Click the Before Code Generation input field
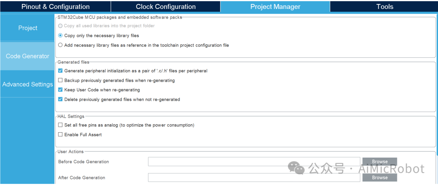The height and width of the screenshot is (186, 438). tap(254, 161)
